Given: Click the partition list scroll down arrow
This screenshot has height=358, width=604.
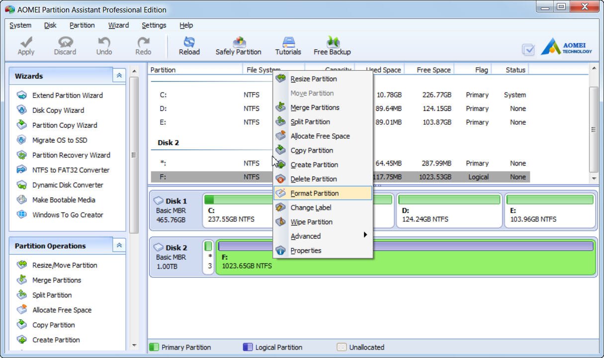Looking at the screenshot, I should (x=594, y=178).
